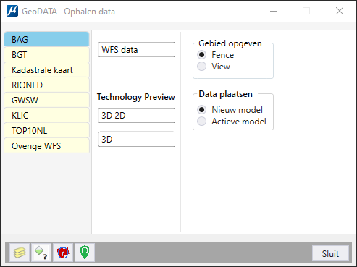Go to the GWSW tab

point(46,101)
